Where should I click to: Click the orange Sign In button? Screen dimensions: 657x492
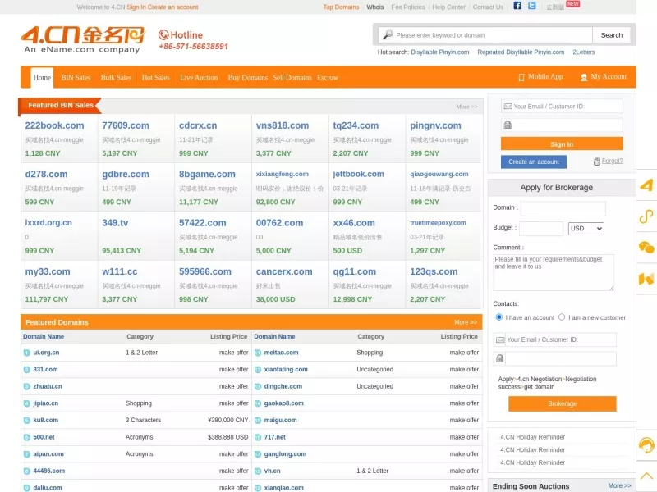click(562, 144)
